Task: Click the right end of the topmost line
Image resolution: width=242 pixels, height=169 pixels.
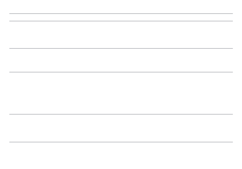Action: [232, 14]
